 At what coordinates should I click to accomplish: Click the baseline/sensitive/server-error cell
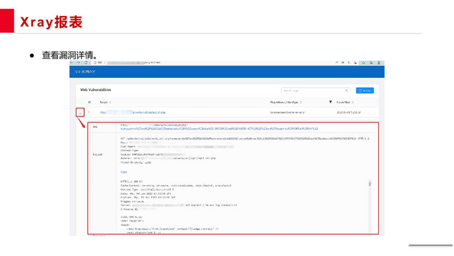[288, 112]
